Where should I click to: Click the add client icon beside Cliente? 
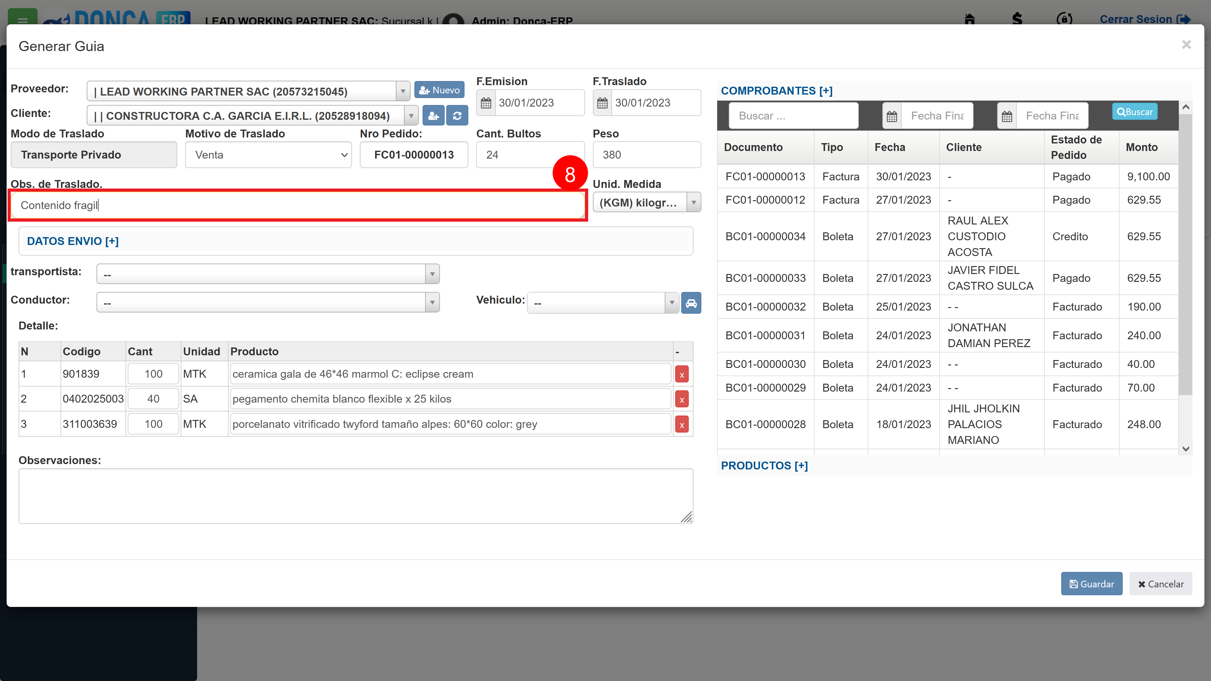(433, 116)
